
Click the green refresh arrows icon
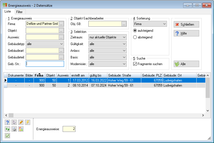(7, 129)
